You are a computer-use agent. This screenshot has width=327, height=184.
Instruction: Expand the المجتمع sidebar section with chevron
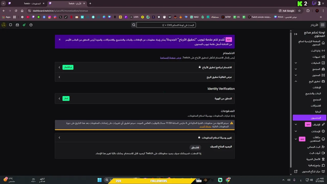pyautogui.click(x=310, y=69)
